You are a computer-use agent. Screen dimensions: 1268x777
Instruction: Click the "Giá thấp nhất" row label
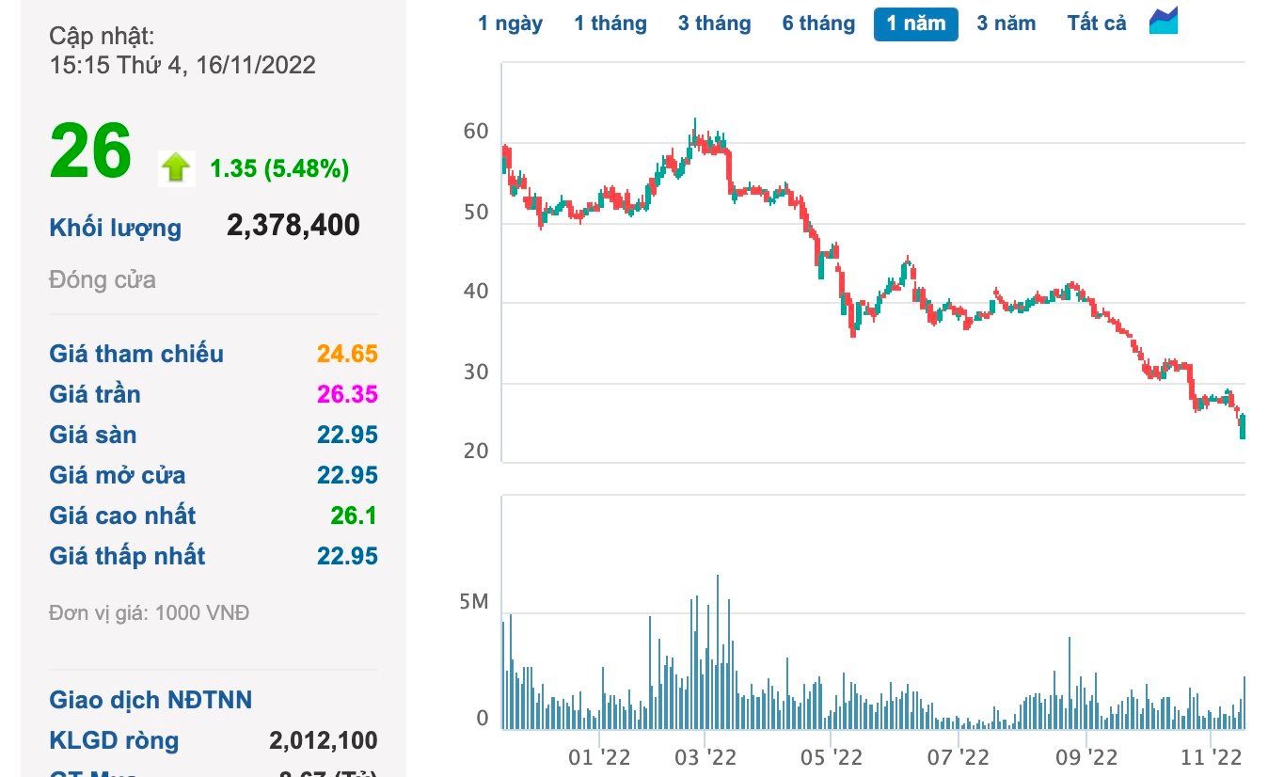click(x=127, y=556)
